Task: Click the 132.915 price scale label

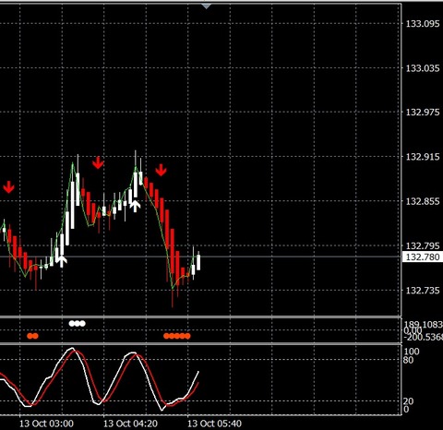Action: [x=423, y=157]
